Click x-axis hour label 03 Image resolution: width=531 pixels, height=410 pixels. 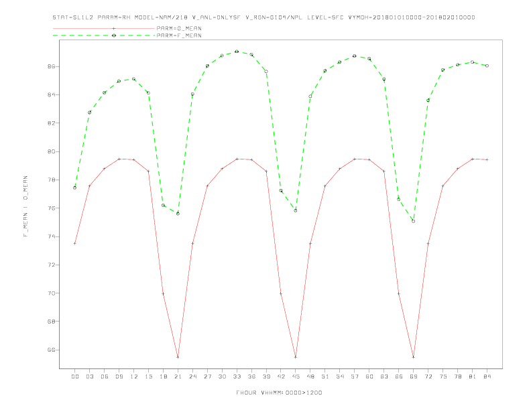coord(90,377)
